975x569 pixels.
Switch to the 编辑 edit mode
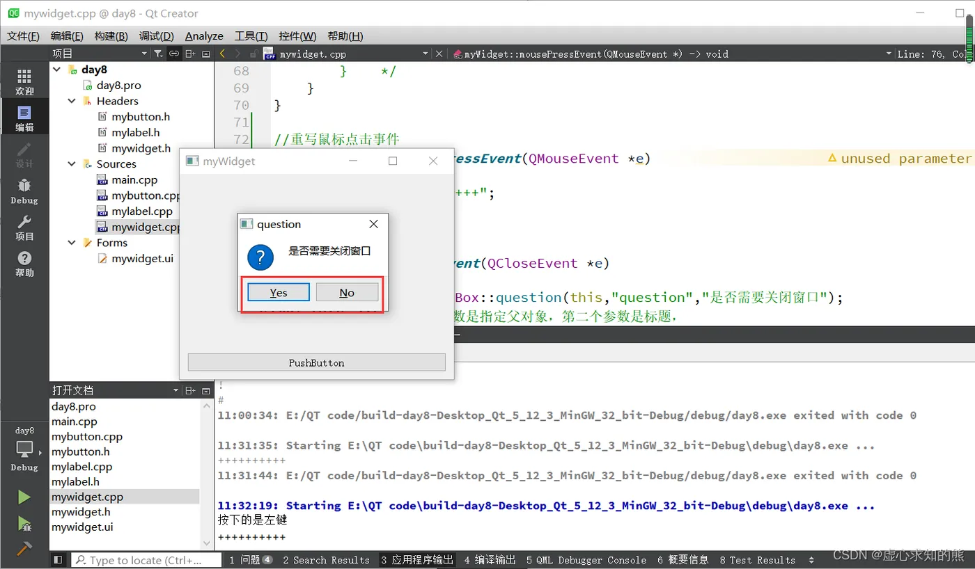coord(24,118)
